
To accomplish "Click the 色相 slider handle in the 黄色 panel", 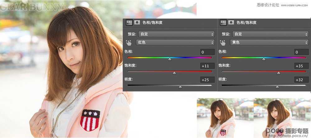I will [264, 59].
